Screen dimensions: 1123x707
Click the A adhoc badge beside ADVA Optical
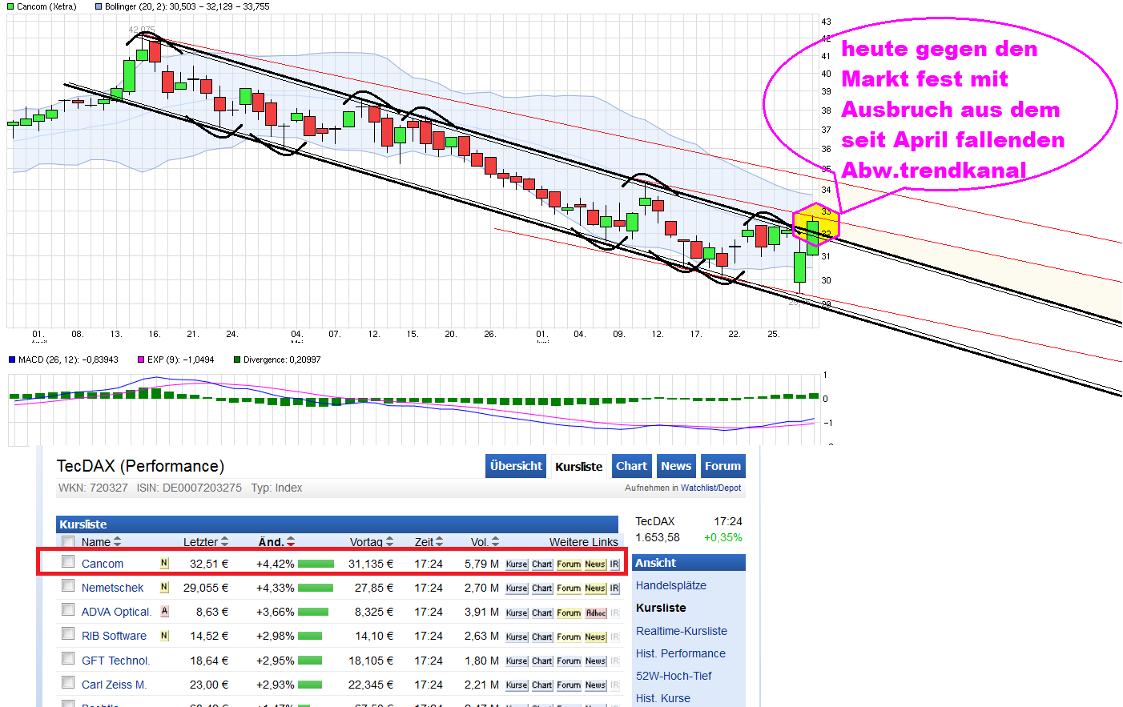[164, 611]
